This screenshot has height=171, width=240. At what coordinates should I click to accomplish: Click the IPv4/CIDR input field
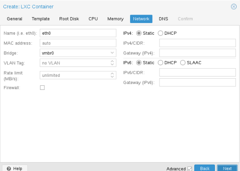coord(198,43)
